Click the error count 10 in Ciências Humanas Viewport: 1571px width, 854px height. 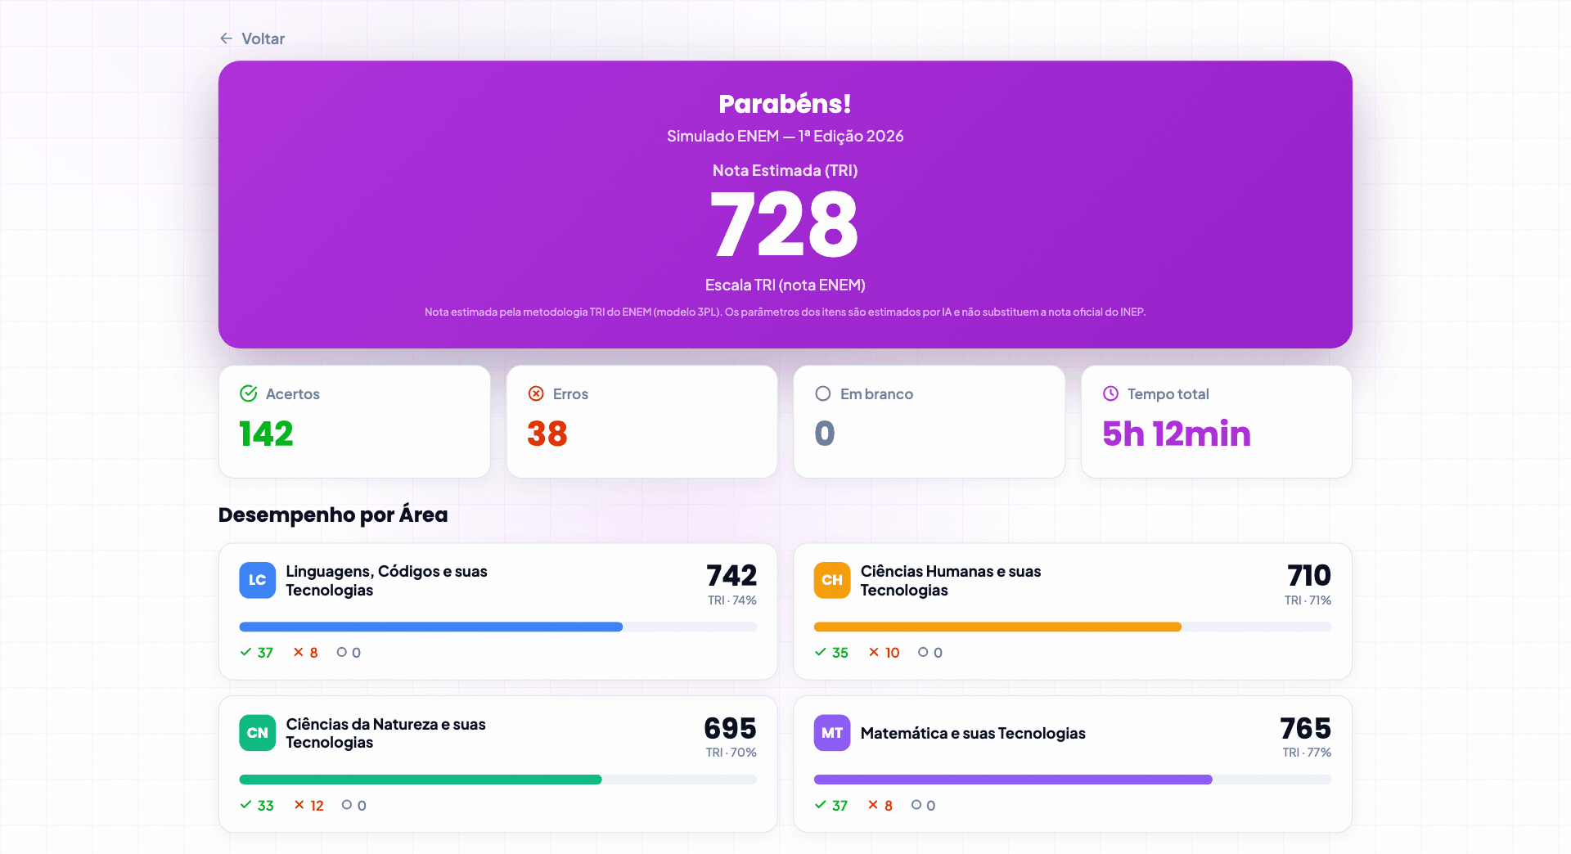pyautogui.click(x=892, y=653)
